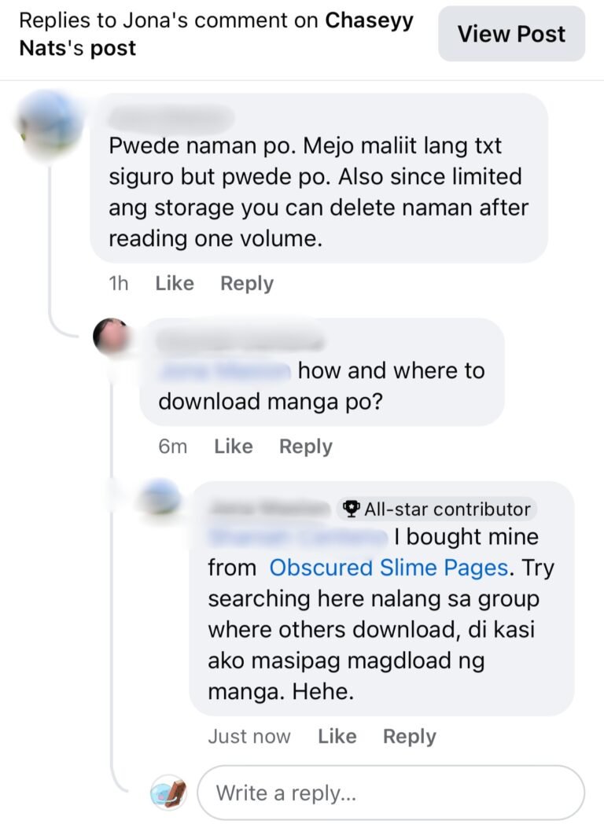The height and width of the screenshot is (824, 604).
Task: Open the View Post button
Action: [x=511, y=34]
